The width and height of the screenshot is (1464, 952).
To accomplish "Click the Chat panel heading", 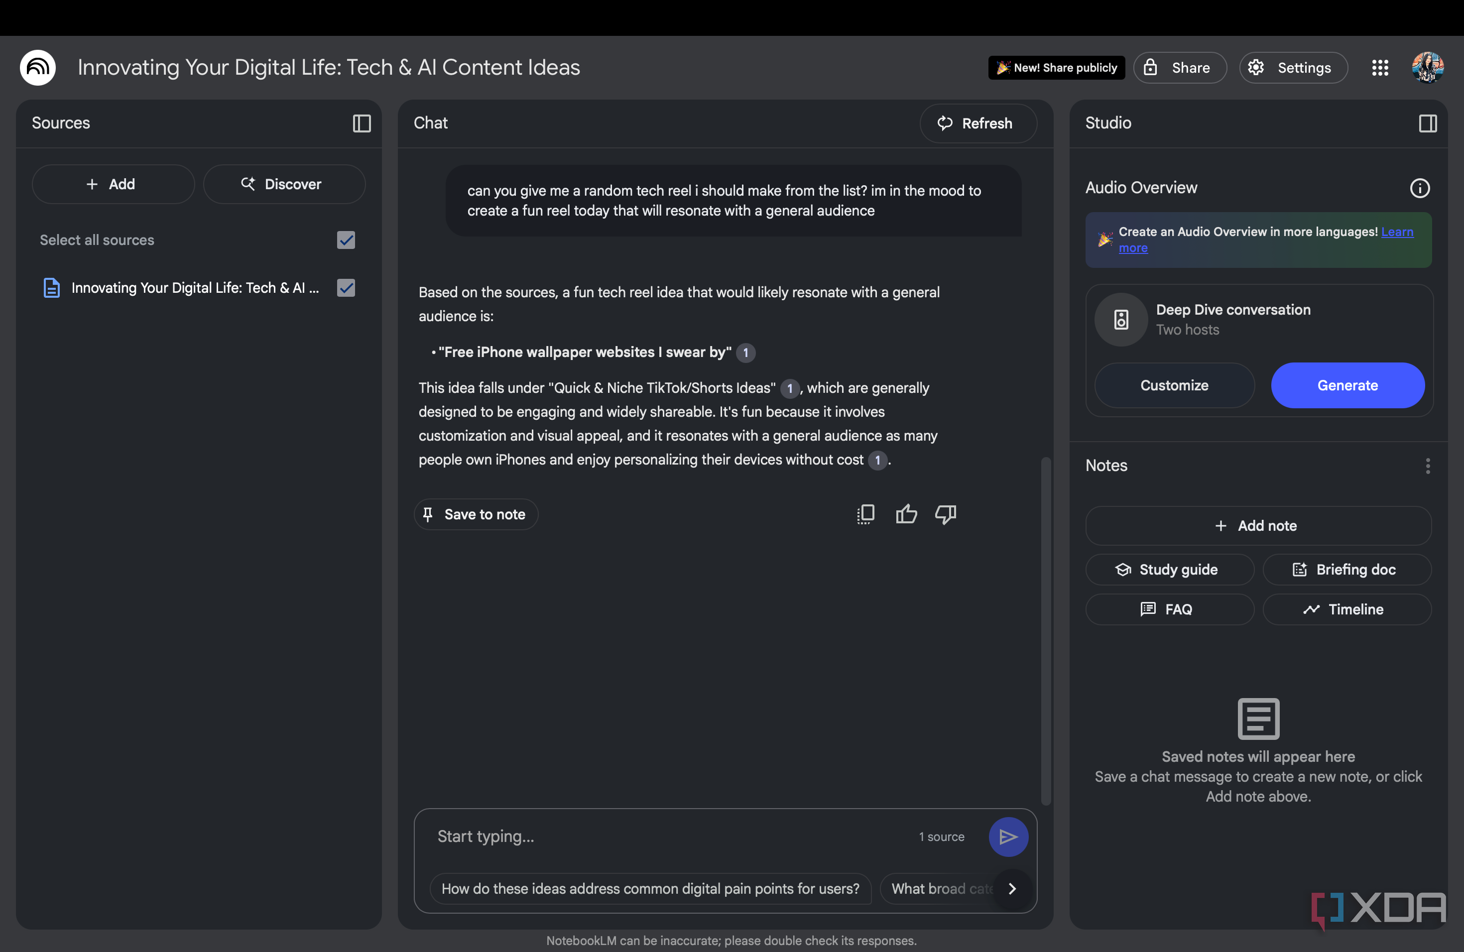I will point(431,123).
